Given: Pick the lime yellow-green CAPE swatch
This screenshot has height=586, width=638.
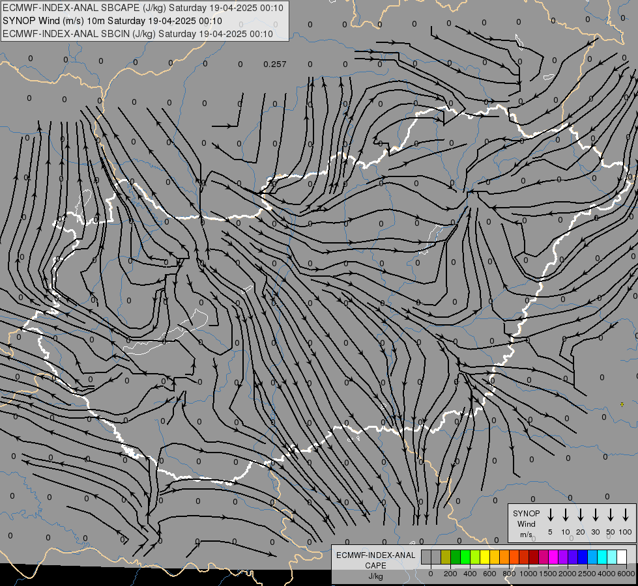Looking at the screenshot, I should (475, 557).
